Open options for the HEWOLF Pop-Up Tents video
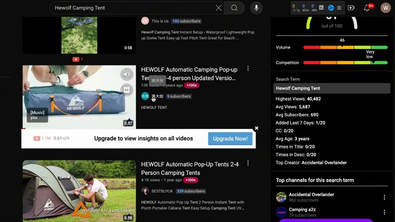 click(248, 163)
